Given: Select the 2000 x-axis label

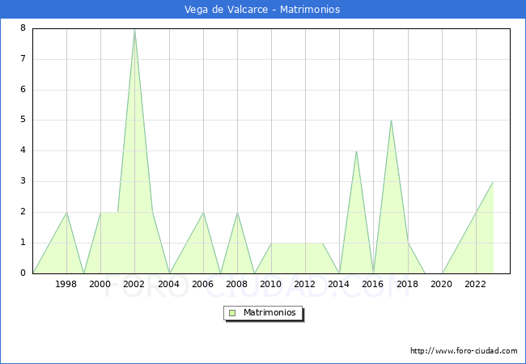Looking at the screenshot, I should tap(100, 284).
